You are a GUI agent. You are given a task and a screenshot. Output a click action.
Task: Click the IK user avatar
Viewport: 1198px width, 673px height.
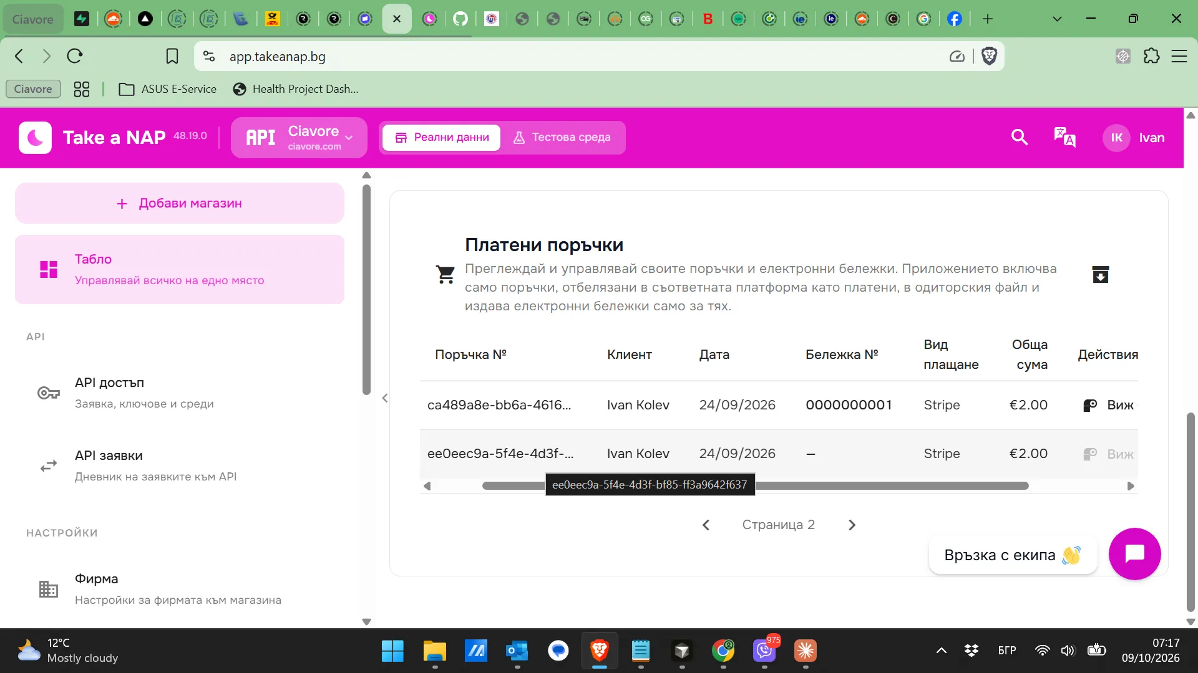pos(1116,138)
